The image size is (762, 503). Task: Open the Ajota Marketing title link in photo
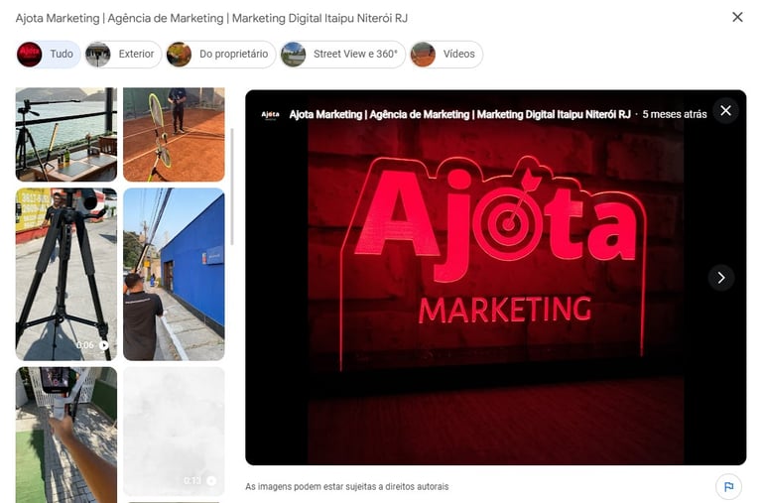pyautogui.click(x=459, y=115)
